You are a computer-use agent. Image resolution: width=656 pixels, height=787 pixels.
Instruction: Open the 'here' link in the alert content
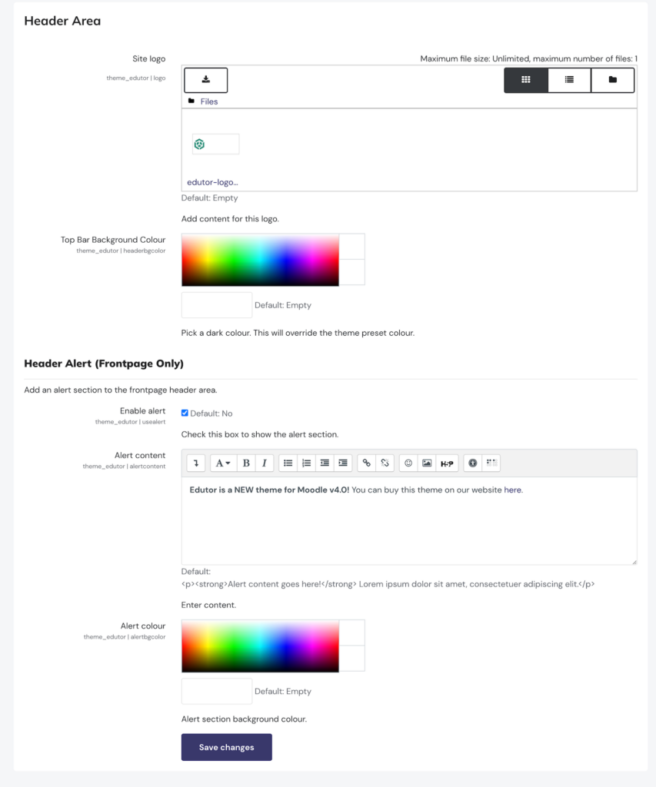point(512,490)
